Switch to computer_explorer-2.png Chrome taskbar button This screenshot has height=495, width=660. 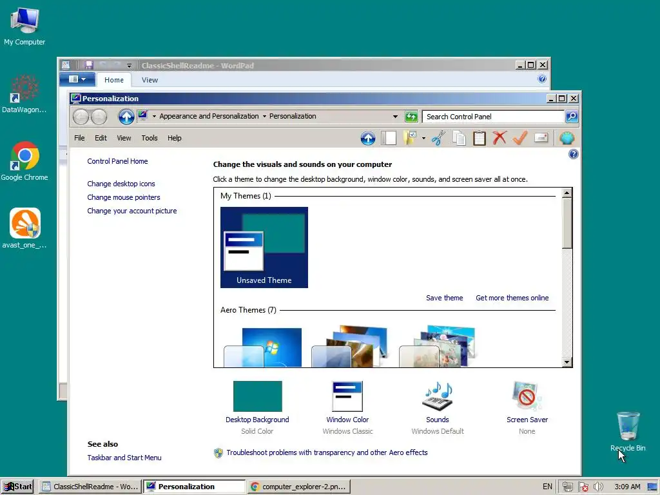(x=298, y=487)
